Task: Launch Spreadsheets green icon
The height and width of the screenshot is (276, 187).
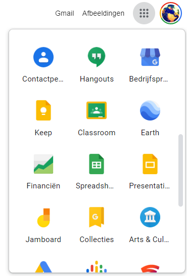Action: coord(97,164)
